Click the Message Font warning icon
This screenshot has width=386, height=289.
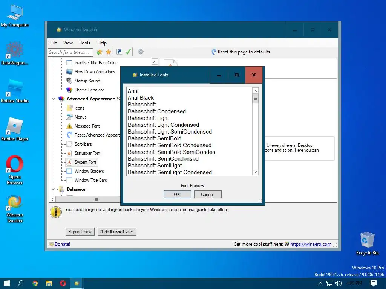click(x=69, y=126)
